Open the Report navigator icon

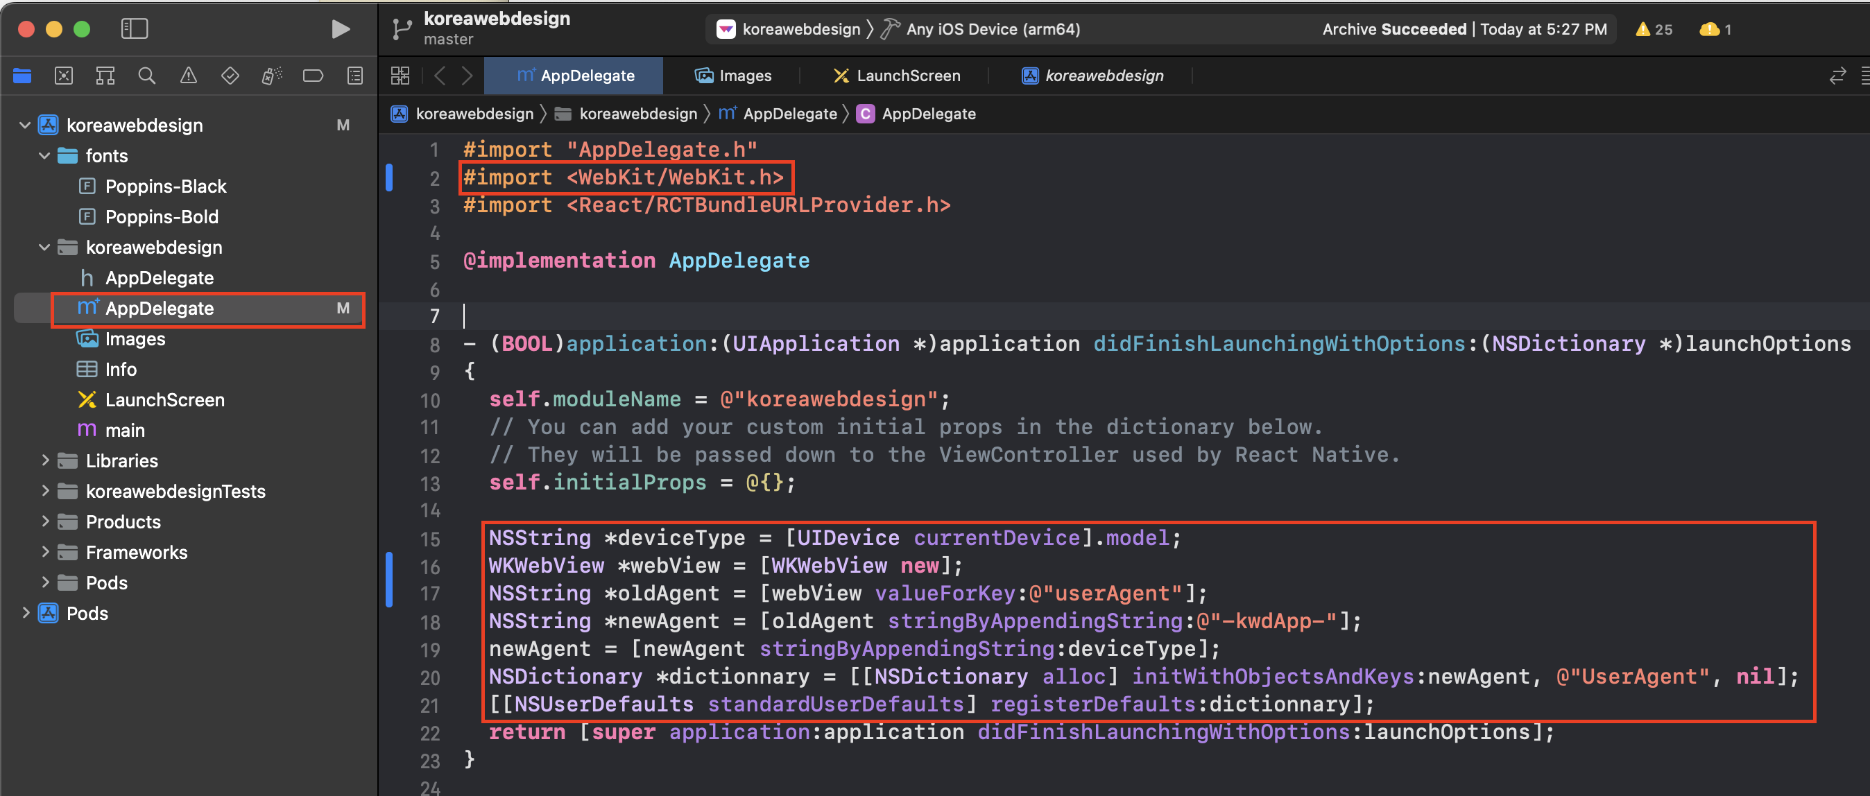click(355, 76)
